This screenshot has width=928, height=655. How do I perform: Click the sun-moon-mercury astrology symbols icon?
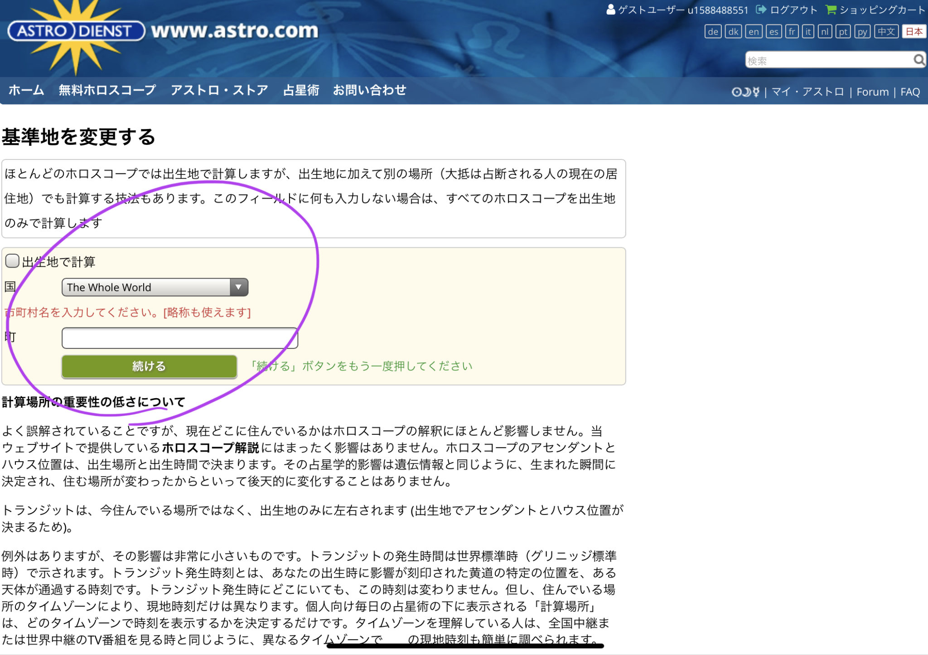point(746,92)
